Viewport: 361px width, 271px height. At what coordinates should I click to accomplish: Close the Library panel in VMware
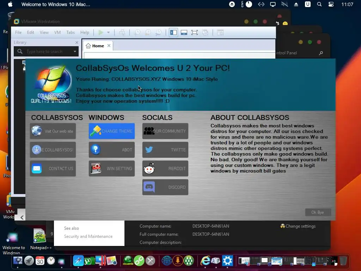[x=77, y=42]
